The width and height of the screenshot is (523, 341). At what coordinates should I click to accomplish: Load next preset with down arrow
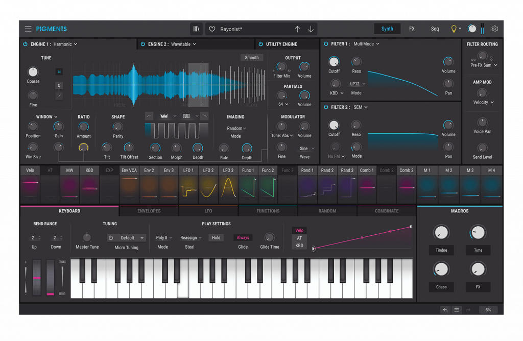click(x=311, y=29)
